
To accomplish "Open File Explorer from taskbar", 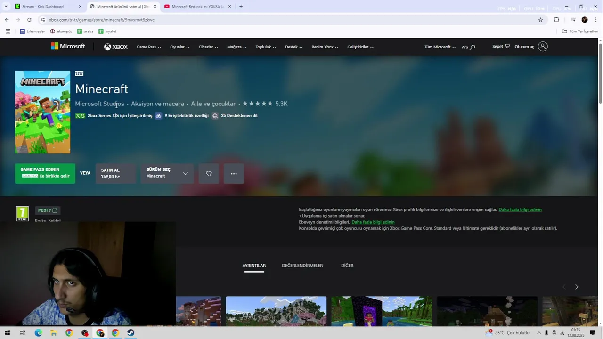I will (54, 333).
